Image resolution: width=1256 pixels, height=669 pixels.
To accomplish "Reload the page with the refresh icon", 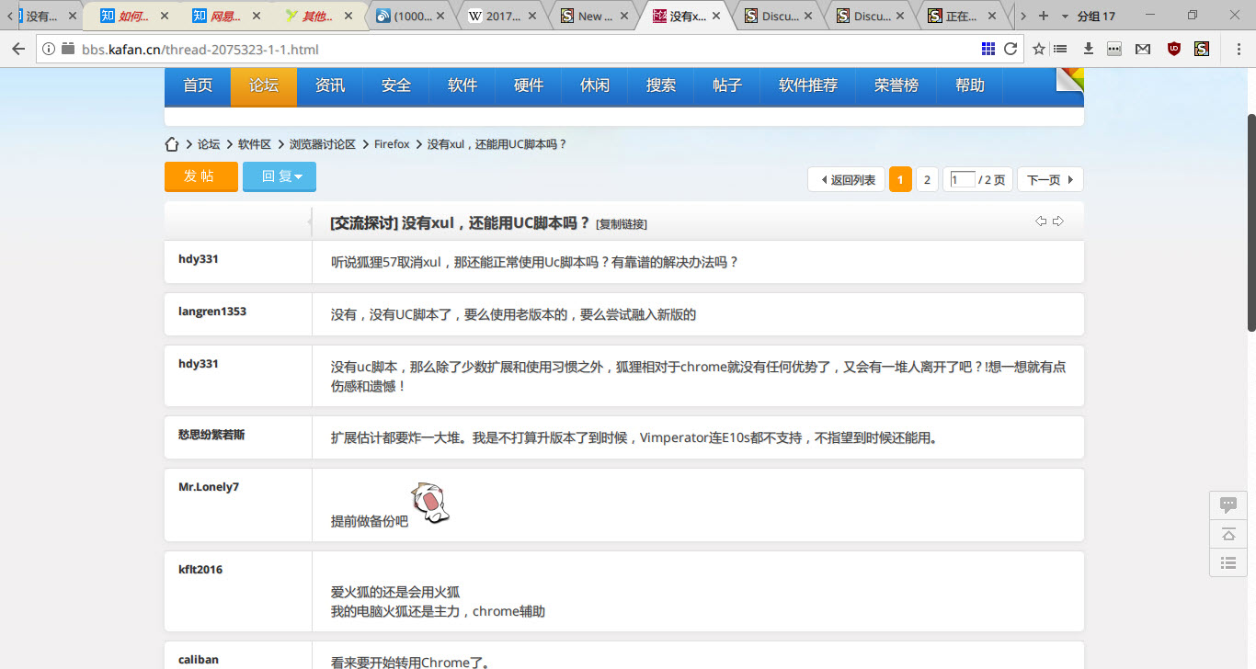I will 1011,49.
